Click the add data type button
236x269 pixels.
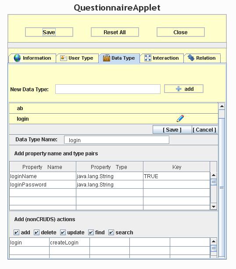pyautogui.click(x=184, y=89)
